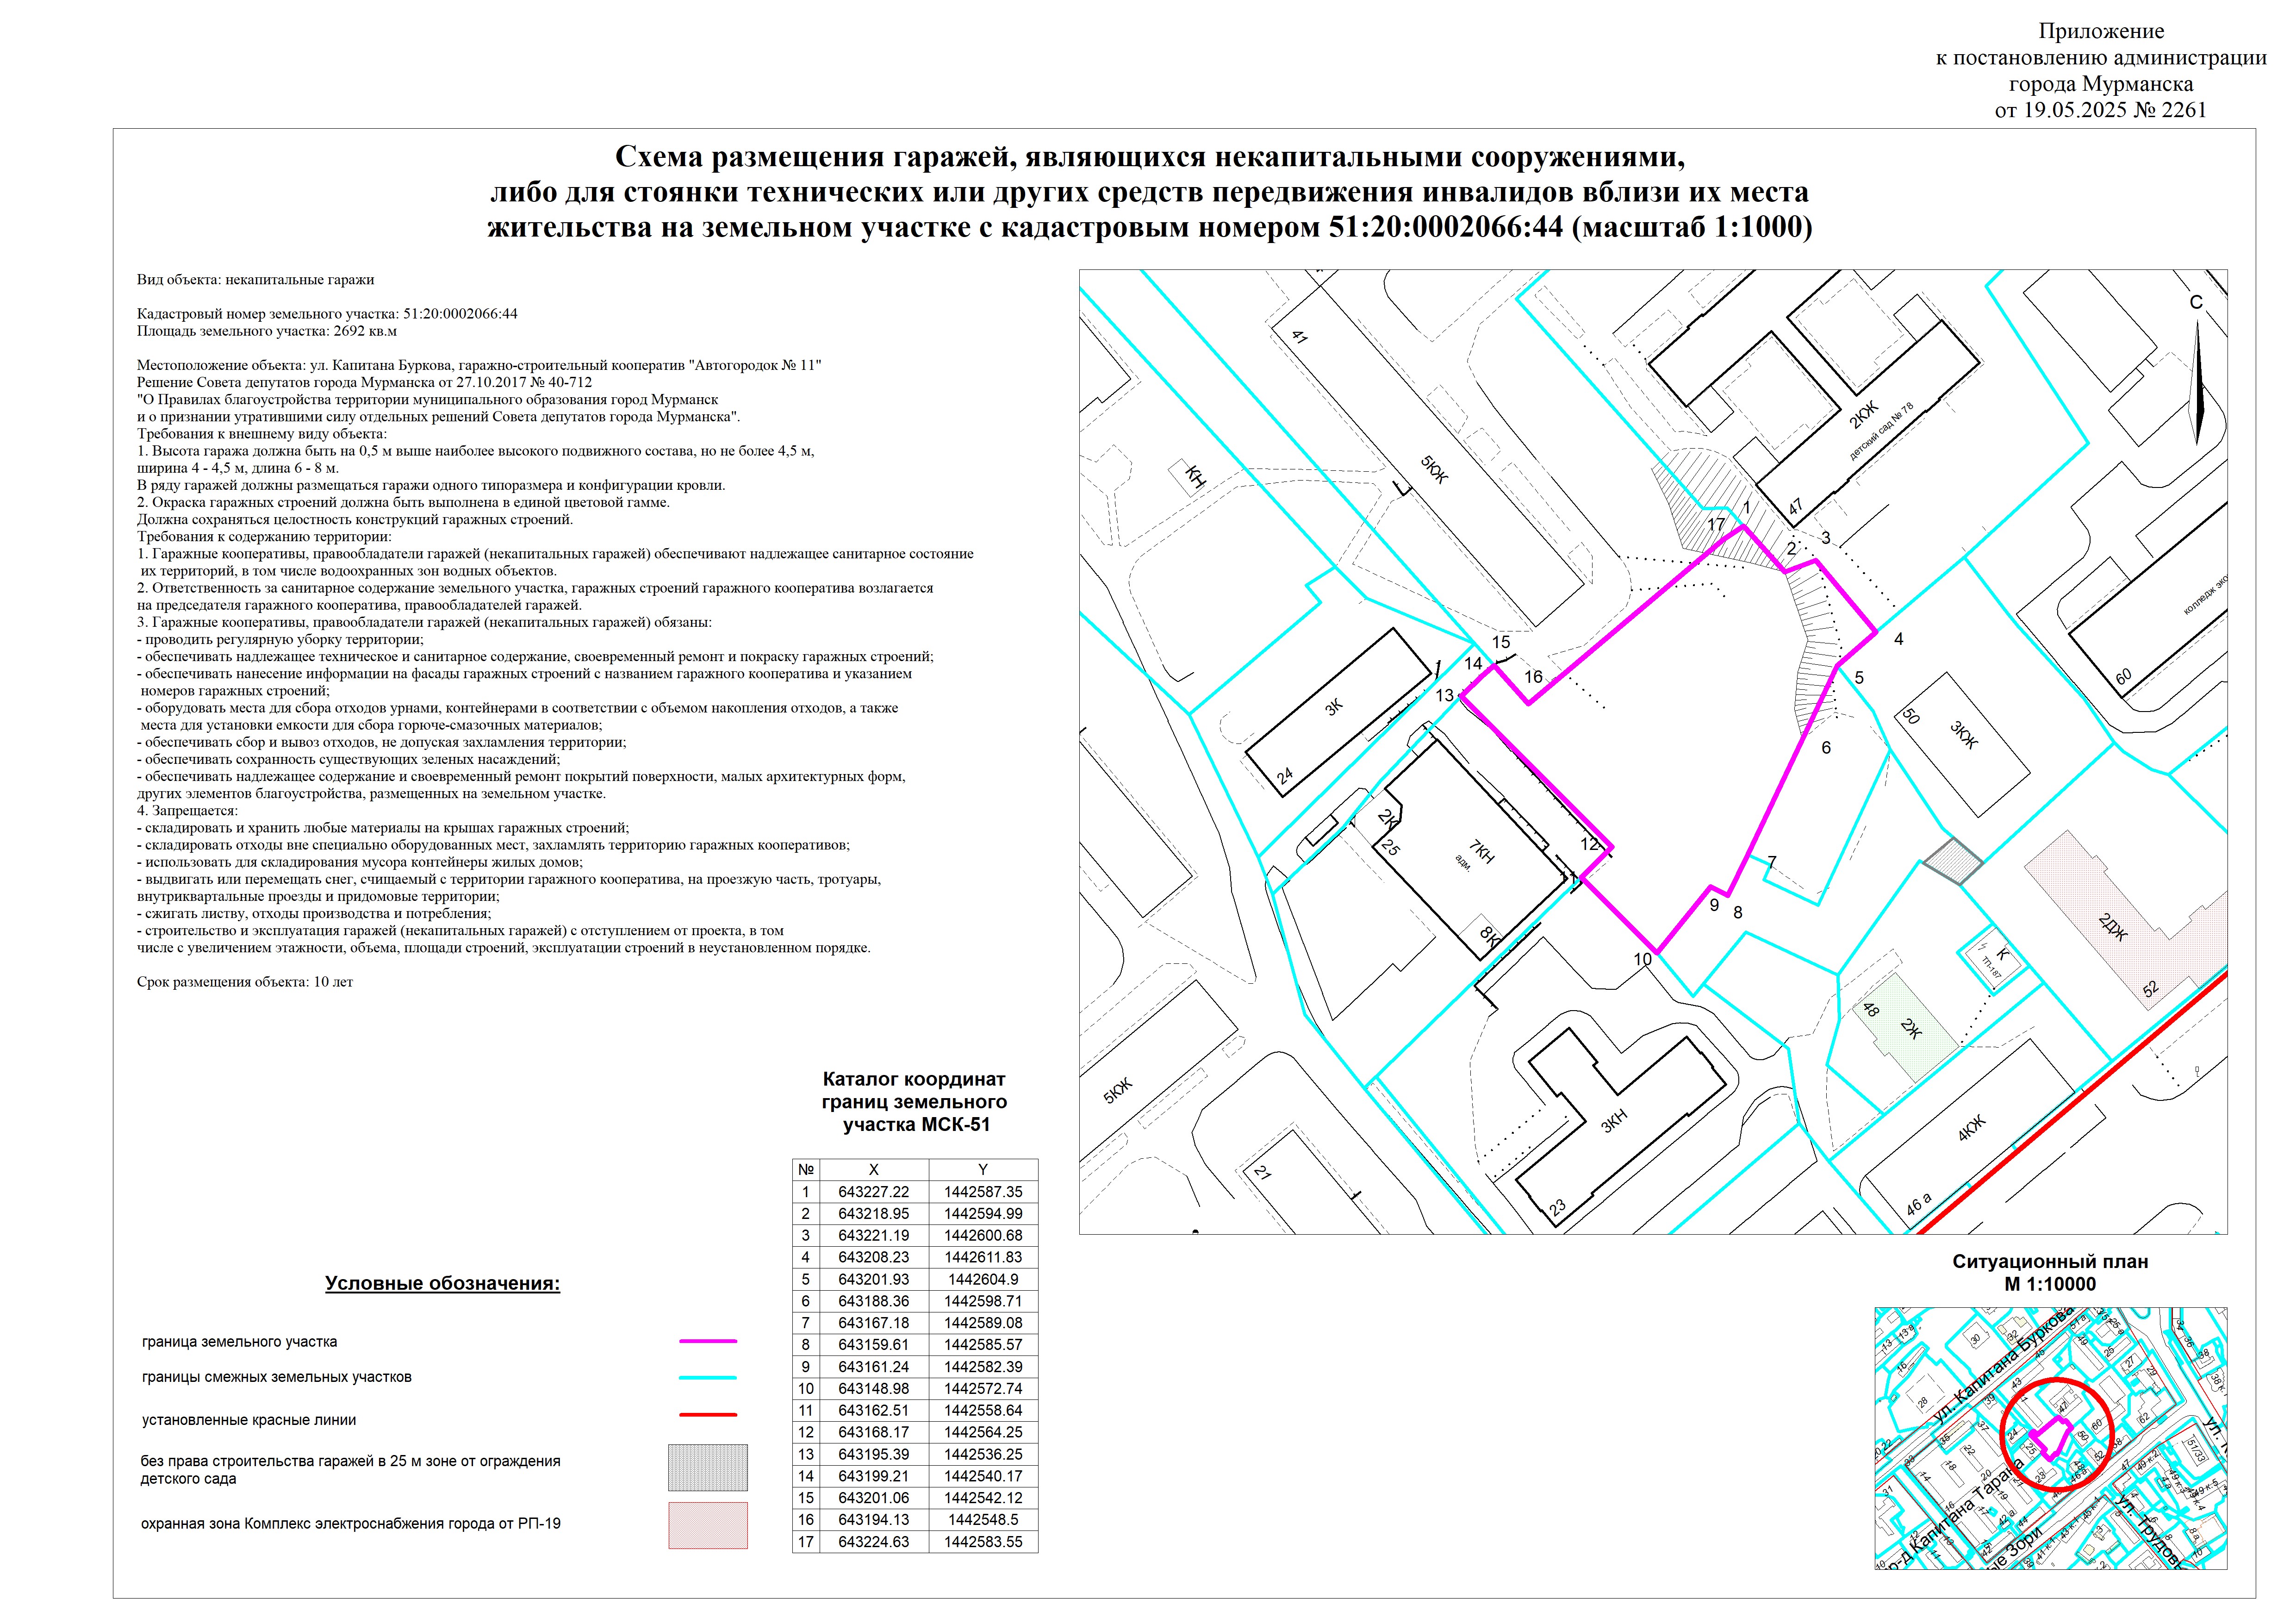The height and width of the screenshot is (1624, 2296).
Task: Click the 'Условные обозначения:' underlined heading
Action: point(442,1284)
